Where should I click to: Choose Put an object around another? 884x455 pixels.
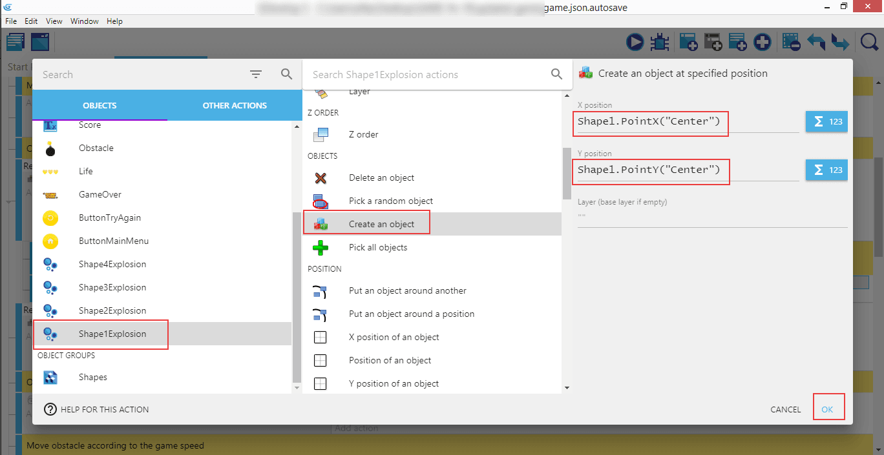407,290
